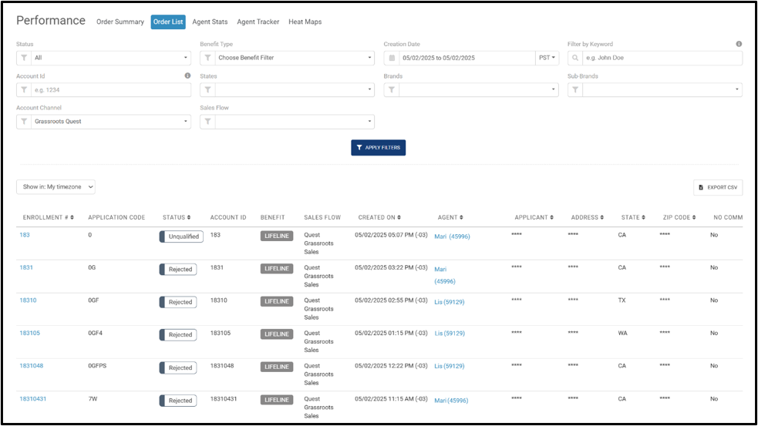This screenshot has width=758, height=426.
Task: Click created date 05/02/2025 02:55 PM
Action: tap(391, 300)
